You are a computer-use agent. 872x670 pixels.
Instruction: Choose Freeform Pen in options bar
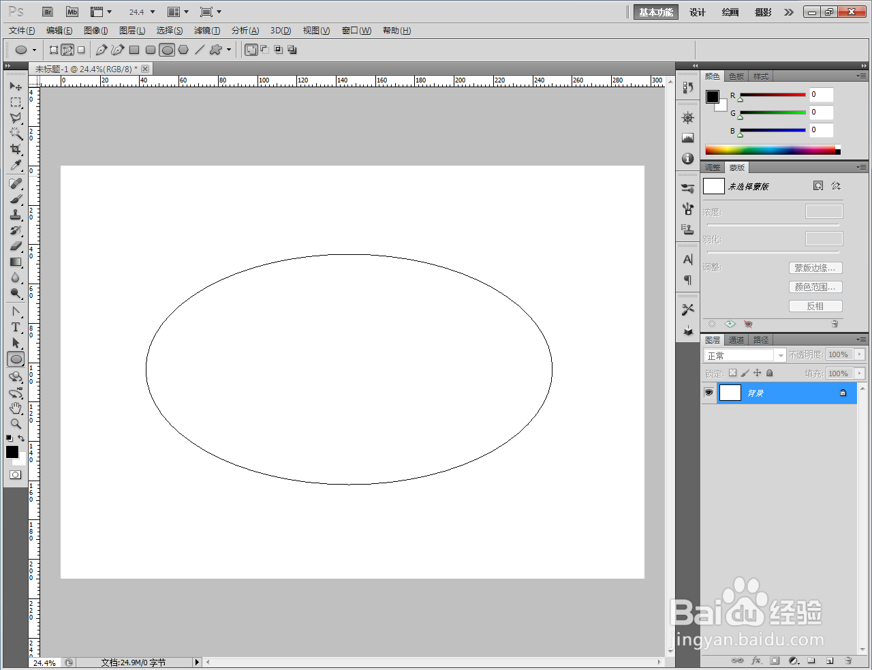[x=118, y=50]
